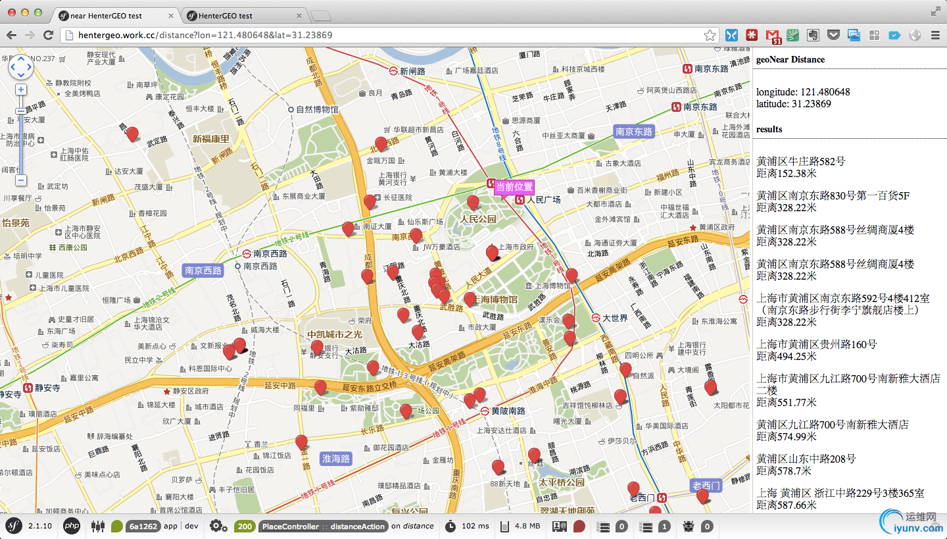Click the Symfony logo in debug toolbar

[x=14, y=526]
